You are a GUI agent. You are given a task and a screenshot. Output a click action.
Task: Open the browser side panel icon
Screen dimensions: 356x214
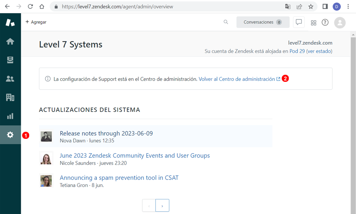coord(325,7)
